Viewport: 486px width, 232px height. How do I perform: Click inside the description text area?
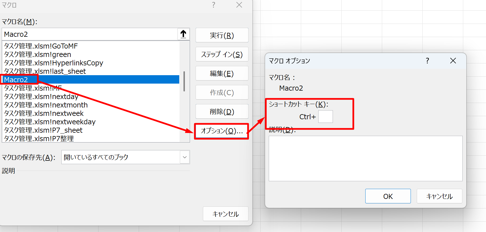365,159
